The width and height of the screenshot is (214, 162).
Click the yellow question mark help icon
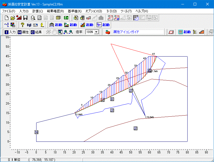coord(23,25)
